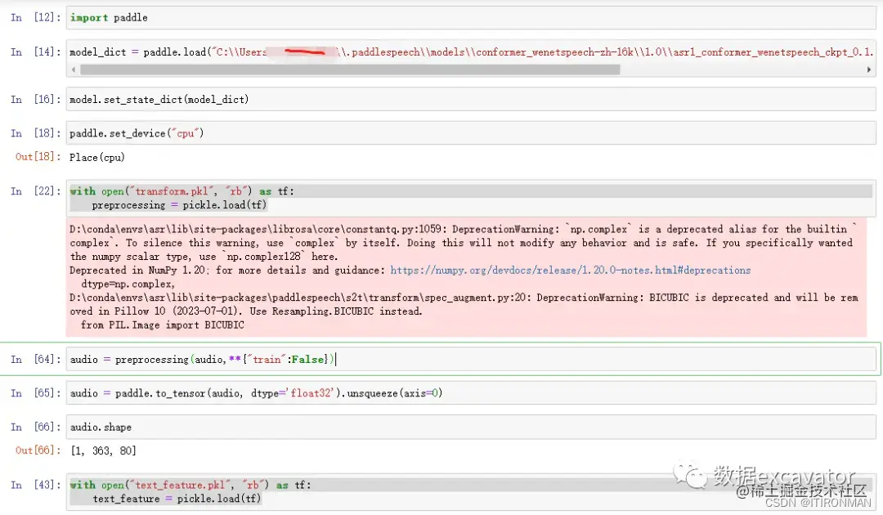Click the 'Out[66]:' prompt label
Viewport: 883px width, 515px height.
pyautogui.click(x=38, y=450)
